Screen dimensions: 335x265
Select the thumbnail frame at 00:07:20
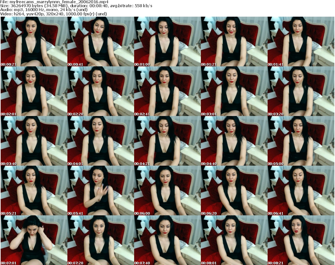click(x=101, y=240)
